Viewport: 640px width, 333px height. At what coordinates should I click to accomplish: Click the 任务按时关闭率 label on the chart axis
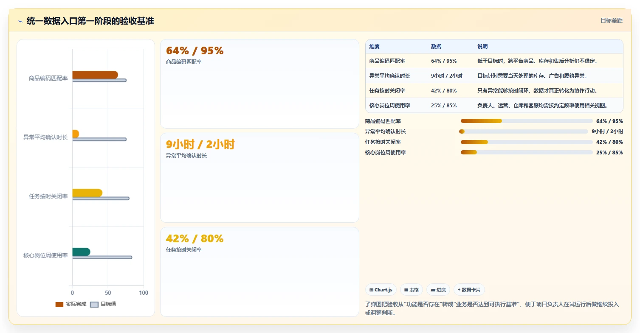(x=48, y=196)
